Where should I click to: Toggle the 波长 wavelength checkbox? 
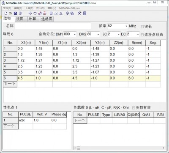(x=142, y=27)
